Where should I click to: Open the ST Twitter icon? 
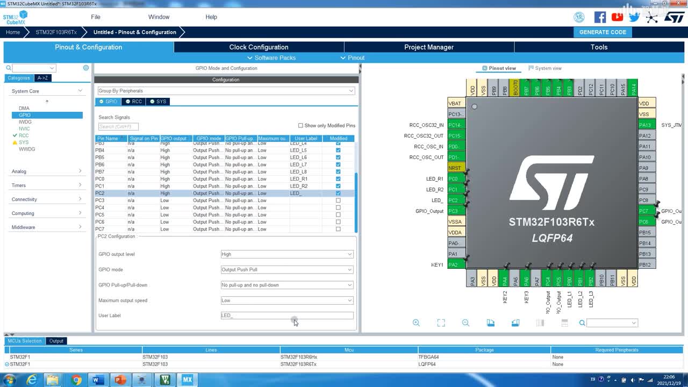tap(634, 17)
